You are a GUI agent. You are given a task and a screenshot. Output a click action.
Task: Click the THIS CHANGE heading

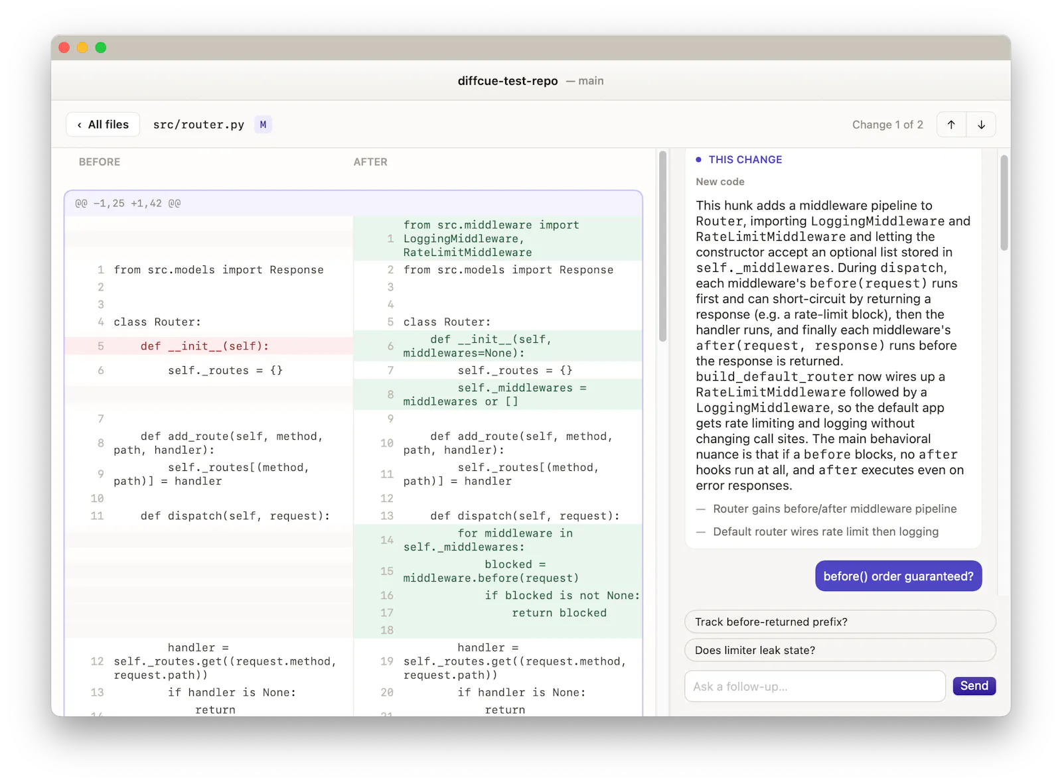(x=745, y=160)
